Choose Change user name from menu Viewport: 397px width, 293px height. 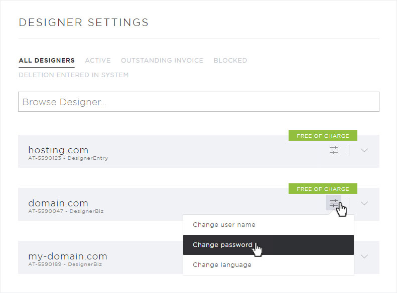(x=269, y=225)
